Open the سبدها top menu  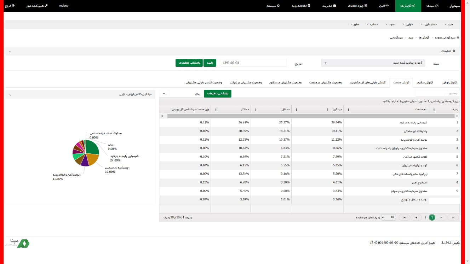point(432,6)
